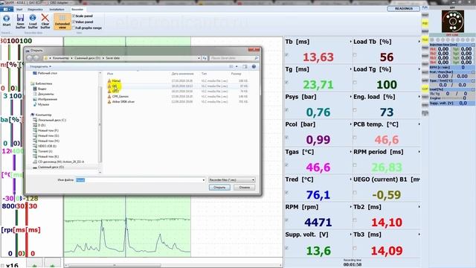Click the search magnifier icon in dialog

256,58
